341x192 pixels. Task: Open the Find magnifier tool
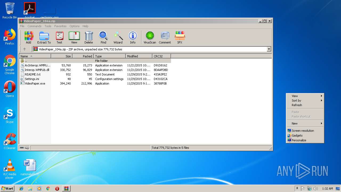click(103, 38)
